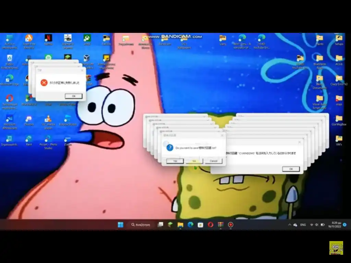Open the Paint desktop shortcut

tap(29, 140)
